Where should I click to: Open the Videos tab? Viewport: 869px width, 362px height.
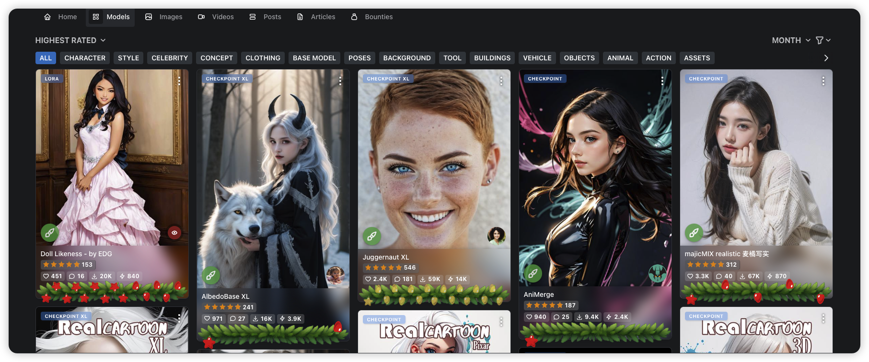(x=216, y=17)
